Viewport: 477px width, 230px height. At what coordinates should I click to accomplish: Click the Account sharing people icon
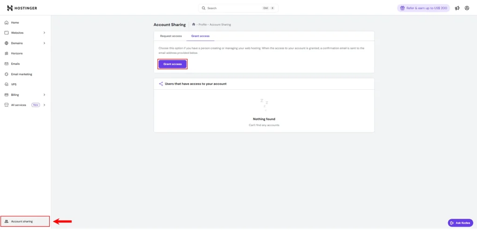tap(7, 222)
